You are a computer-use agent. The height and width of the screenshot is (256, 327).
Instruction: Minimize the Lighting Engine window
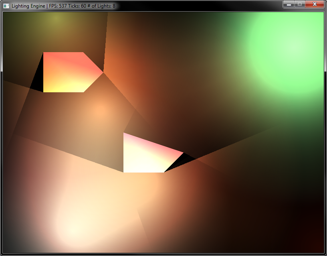coord(289,4)
